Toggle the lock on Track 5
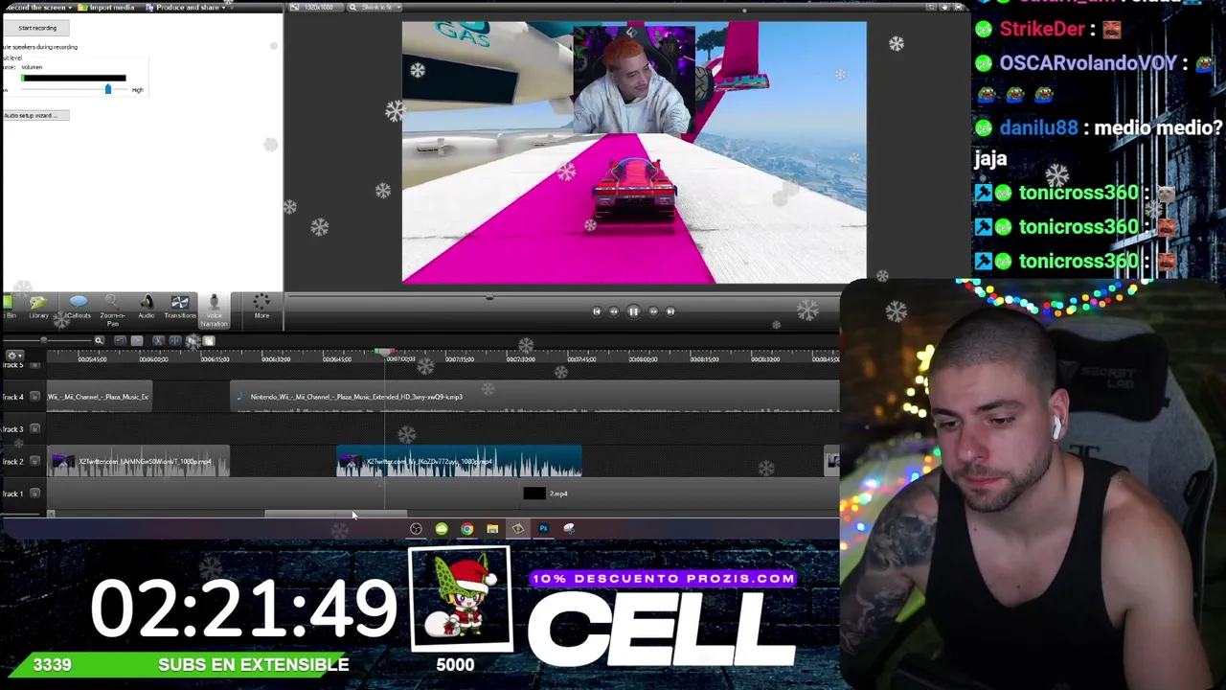The image size is (1226, 690). click(x=35, y=365)
